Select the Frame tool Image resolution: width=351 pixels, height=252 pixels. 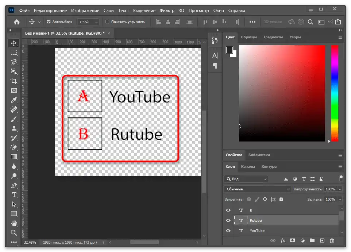tap(14, 90)
